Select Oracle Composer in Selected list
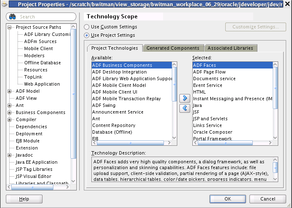 [233, 132]
